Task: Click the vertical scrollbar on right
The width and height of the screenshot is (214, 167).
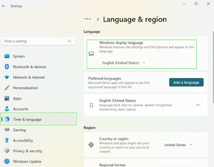Action: coord(213,67)
